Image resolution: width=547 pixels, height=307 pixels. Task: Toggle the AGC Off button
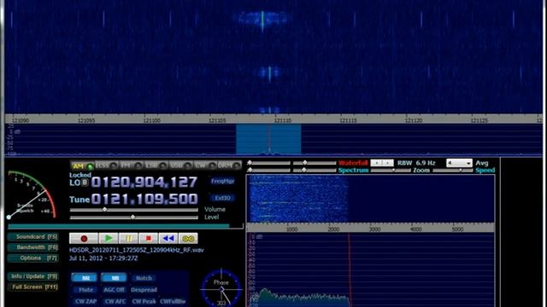114,290
